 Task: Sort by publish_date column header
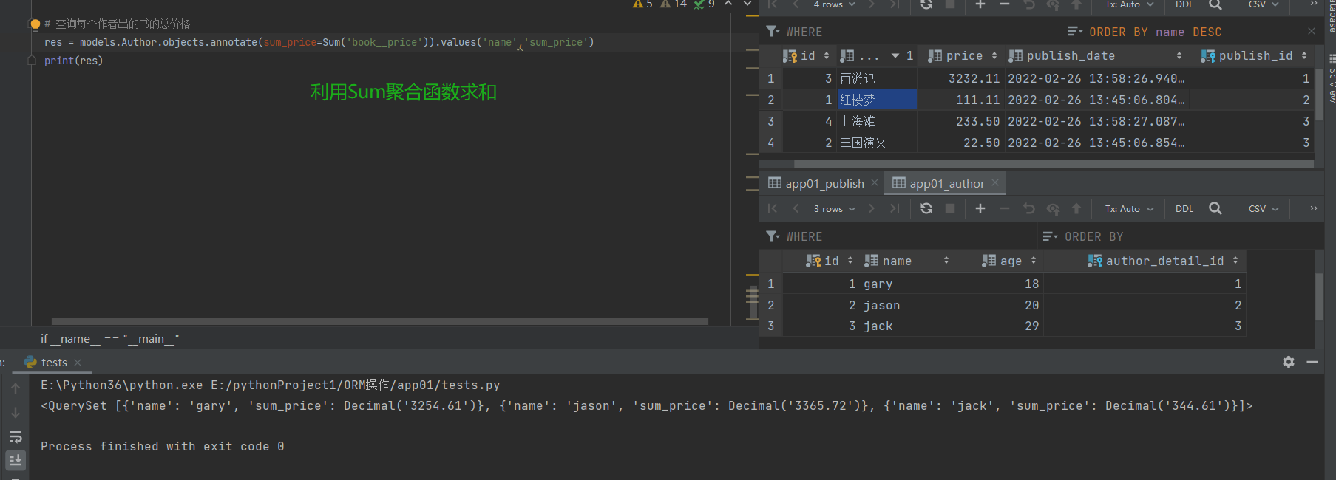point(1097,55)
